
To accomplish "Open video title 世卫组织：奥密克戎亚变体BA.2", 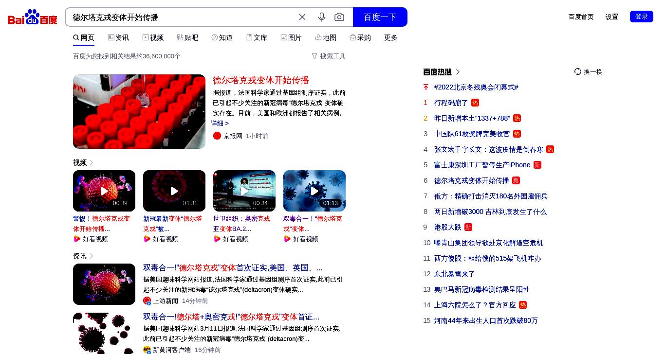I will (x=241, y=224).
